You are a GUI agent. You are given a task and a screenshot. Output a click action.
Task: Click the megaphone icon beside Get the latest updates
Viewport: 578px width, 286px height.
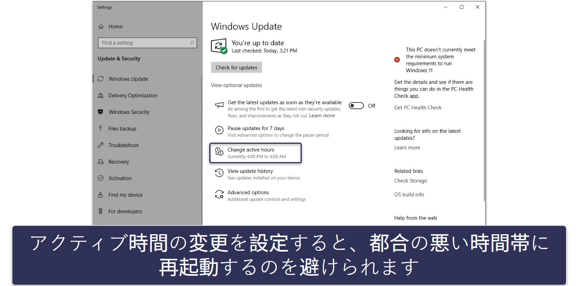coord(219,105)
